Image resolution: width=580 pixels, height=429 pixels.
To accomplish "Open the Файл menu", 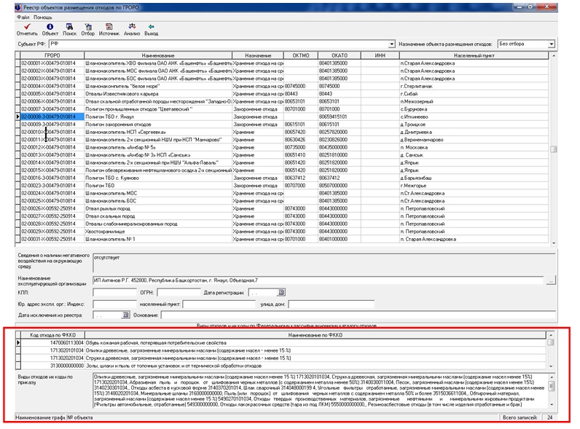I will [x=23, y=16].
